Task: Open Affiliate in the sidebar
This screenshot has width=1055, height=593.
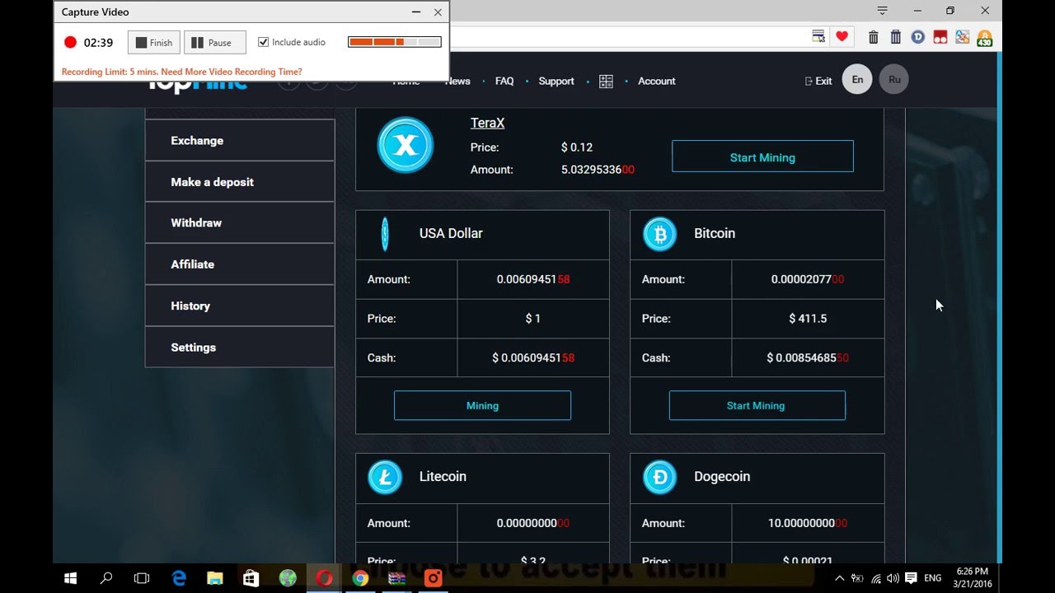Action: (x=240, y=264)
